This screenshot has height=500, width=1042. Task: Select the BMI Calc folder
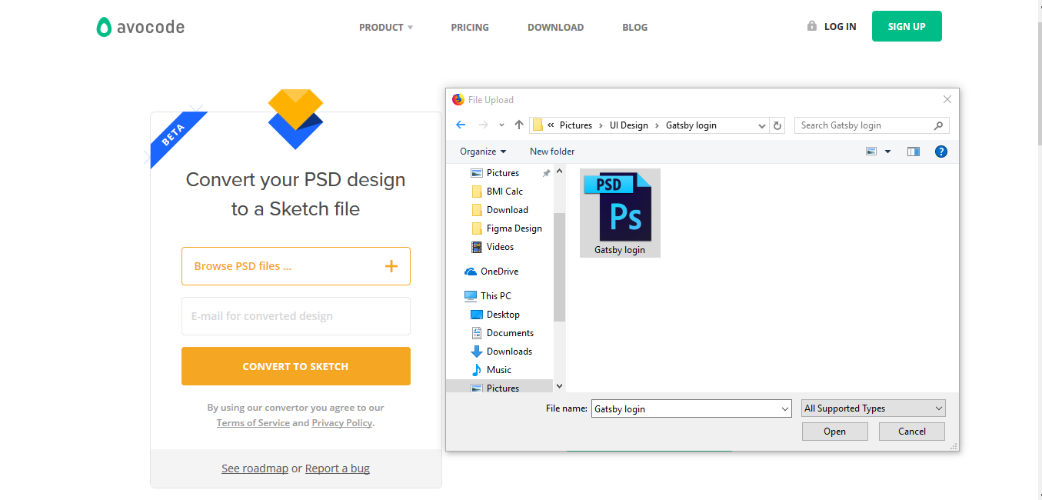click(x=504, y=192)
